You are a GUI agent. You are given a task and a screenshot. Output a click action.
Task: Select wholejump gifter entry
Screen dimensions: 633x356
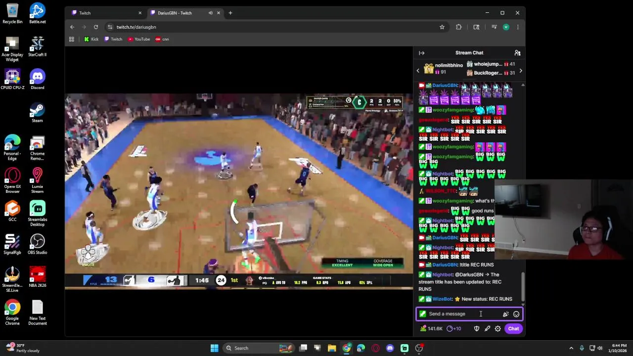click(x=491, y=64)
